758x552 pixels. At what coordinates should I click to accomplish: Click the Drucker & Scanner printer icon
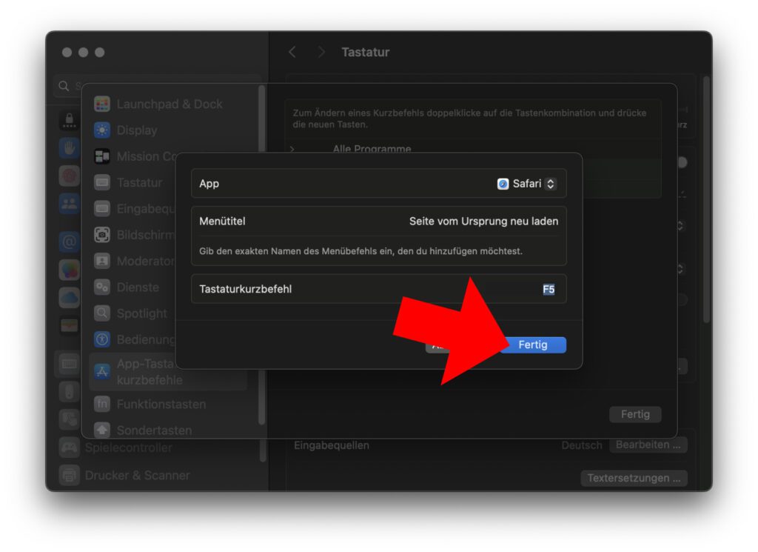70,475
